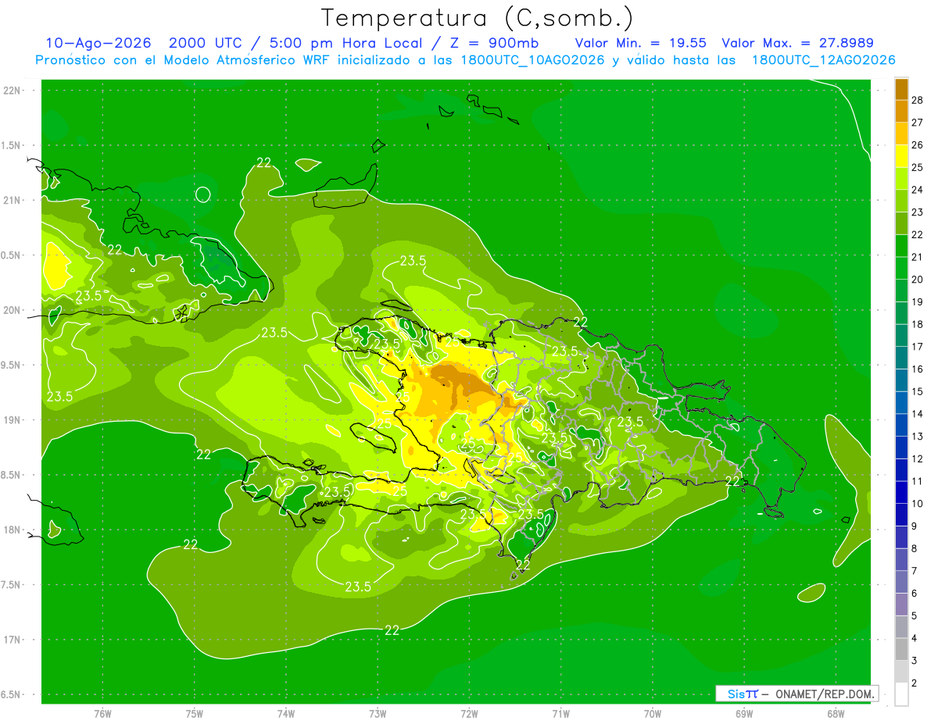
Task: Click the '21N' latitude axis label
Action: click(13, 200)
